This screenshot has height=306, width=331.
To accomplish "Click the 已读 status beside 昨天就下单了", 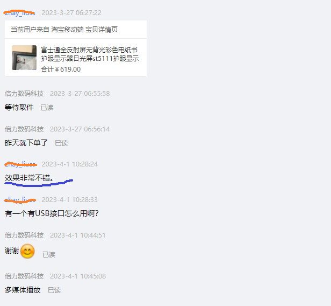I will pyautogui.click(x=61, y=143).
